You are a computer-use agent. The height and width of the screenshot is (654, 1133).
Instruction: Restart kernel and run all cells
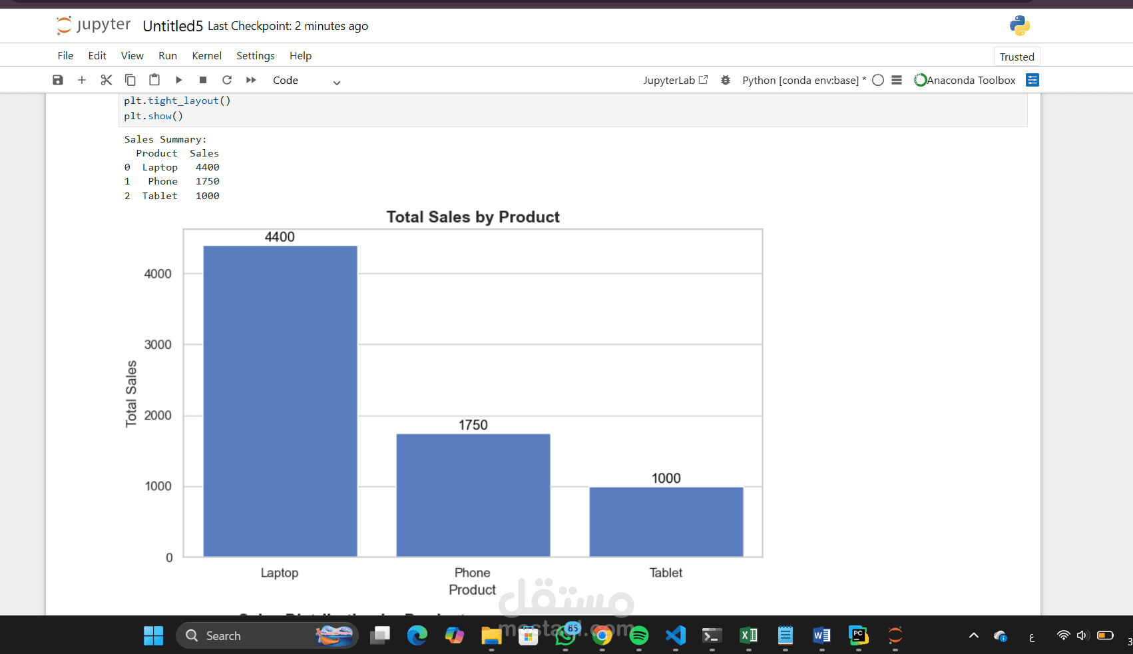[251, 79]
